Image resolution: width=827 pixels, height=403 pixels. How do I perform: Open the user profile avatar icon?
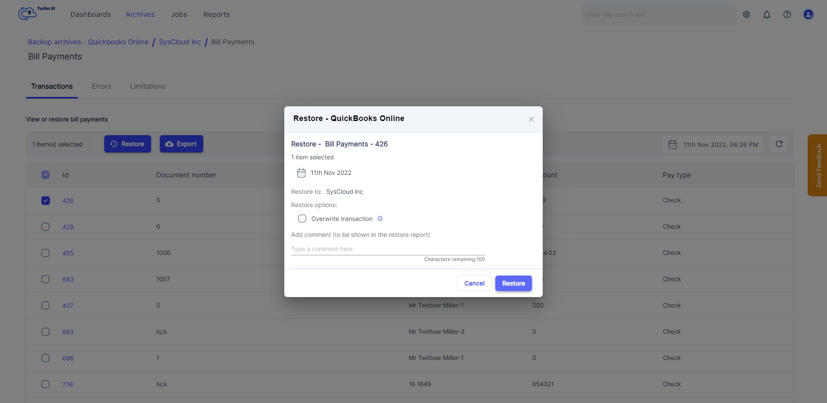tap(808, 15)
